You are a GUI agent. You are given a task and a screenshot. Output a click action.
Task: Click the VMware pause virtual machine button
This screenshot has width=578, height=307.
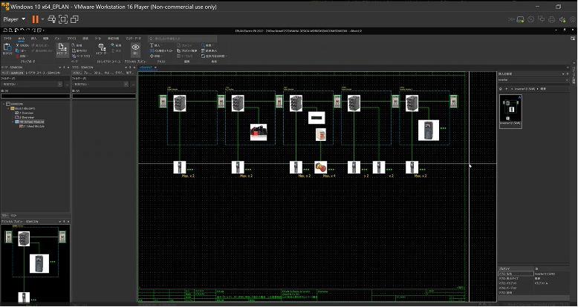(x=35, y=19)
